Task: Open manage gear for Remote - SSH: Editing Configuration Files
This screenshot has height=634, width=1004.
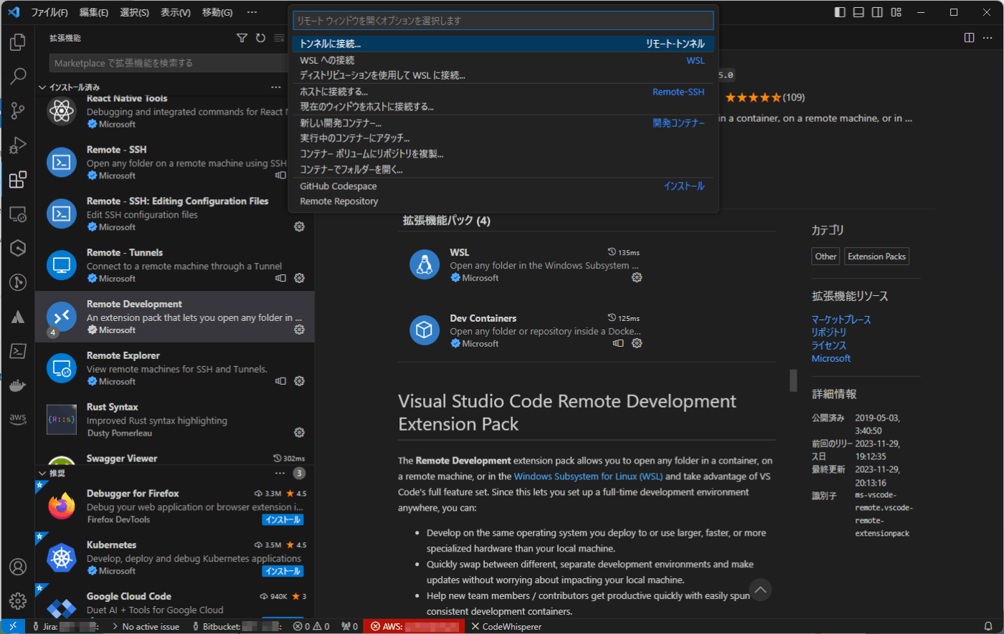Action: tap(300, 226)
